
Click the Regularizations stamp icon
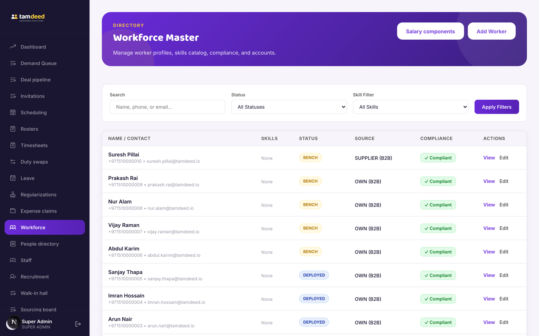13,195
